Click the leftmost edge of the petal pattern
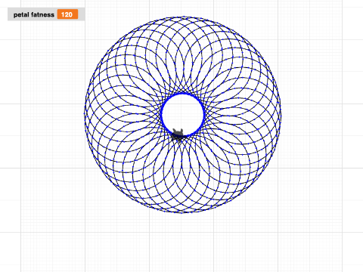The image size is (363, 272). click(x=85, y=115)
